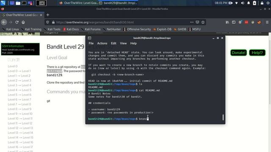Click the clock showing 08:01 PM
The image size is (271, 152).
[221, 3]
